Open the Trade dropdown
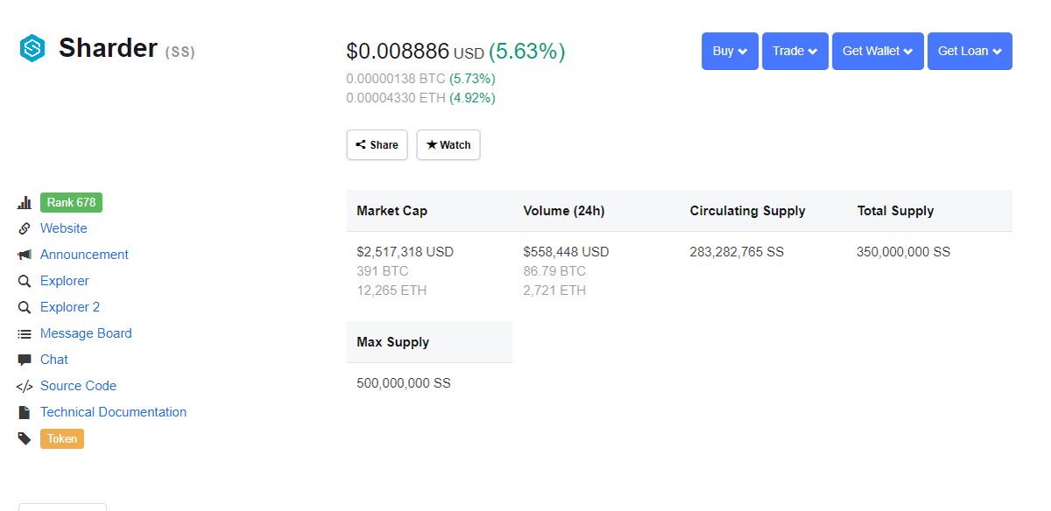This screenshot has height=511, width=1051. tap(795, 51)
